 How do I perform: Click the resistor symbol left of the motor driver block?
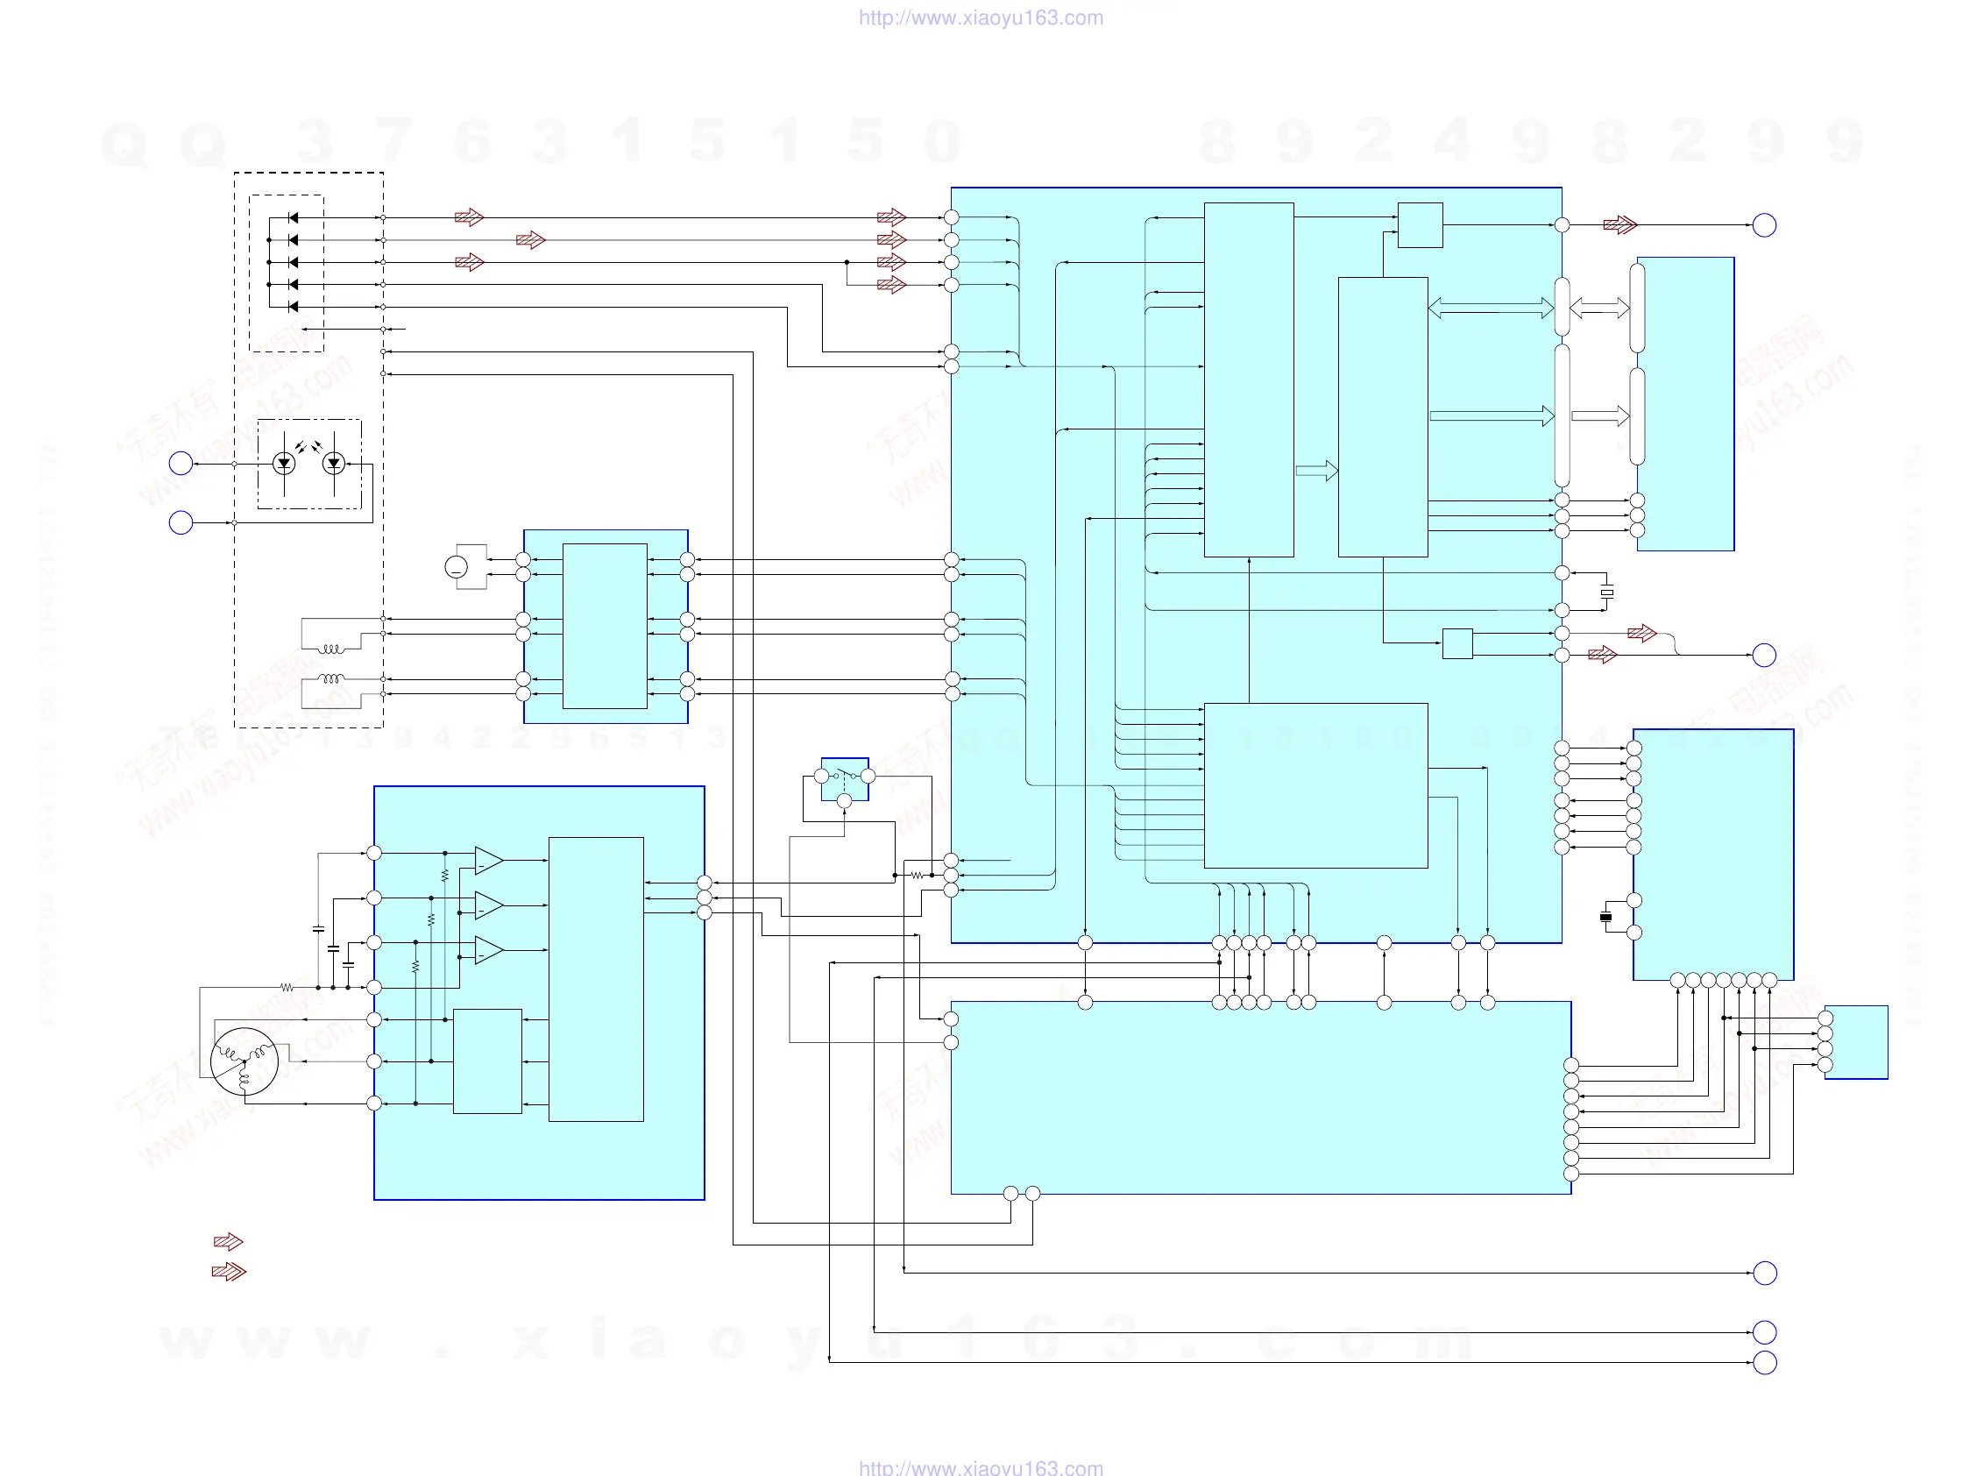(x=287, y=987)
